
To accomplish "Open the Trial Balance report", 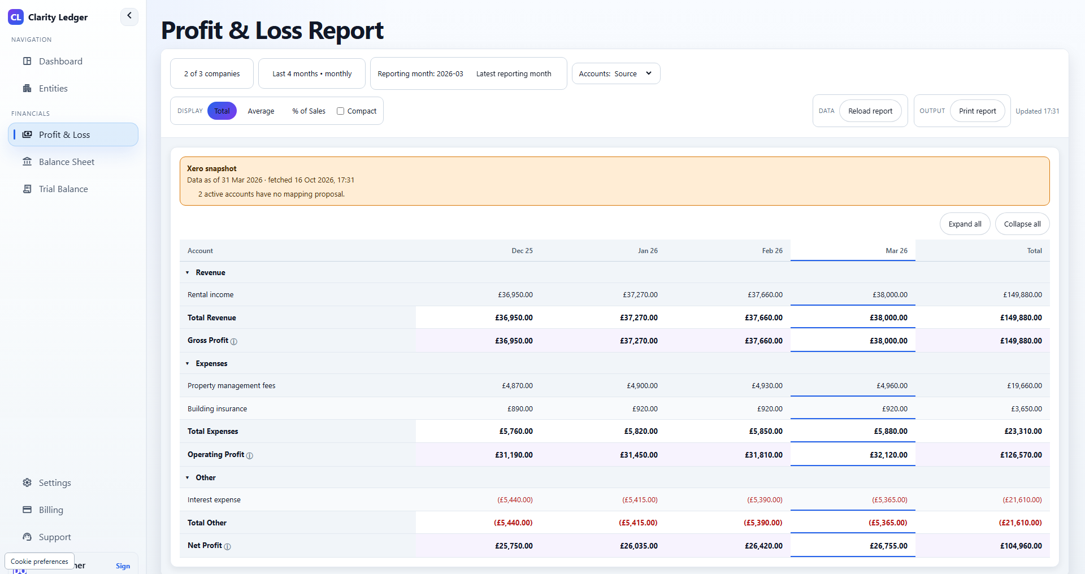I will pos(73,189).
